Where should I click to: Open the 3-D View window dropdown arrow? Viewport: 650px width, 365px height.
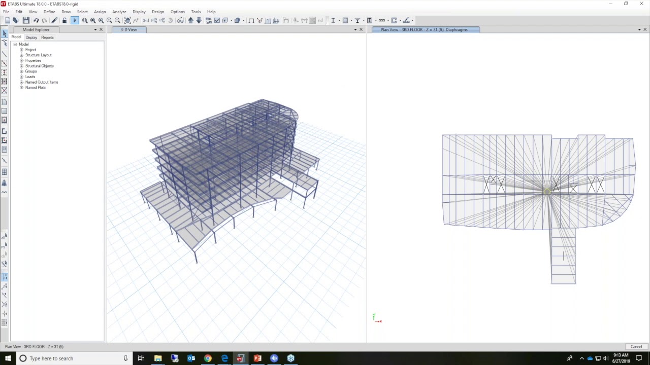[x=355, y=29]
